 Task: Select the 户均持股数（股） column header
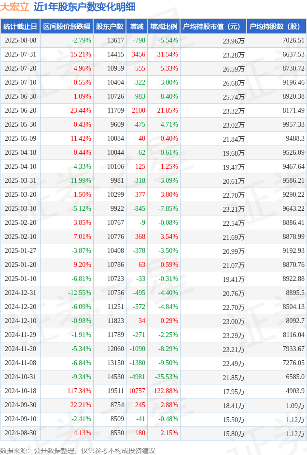click(x=276, y=27)
